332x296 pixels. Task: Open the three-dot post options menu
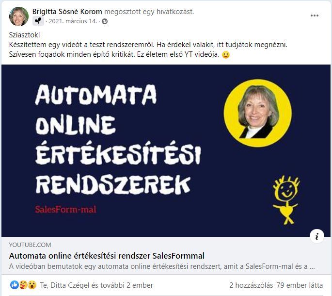tap(315, 16)
